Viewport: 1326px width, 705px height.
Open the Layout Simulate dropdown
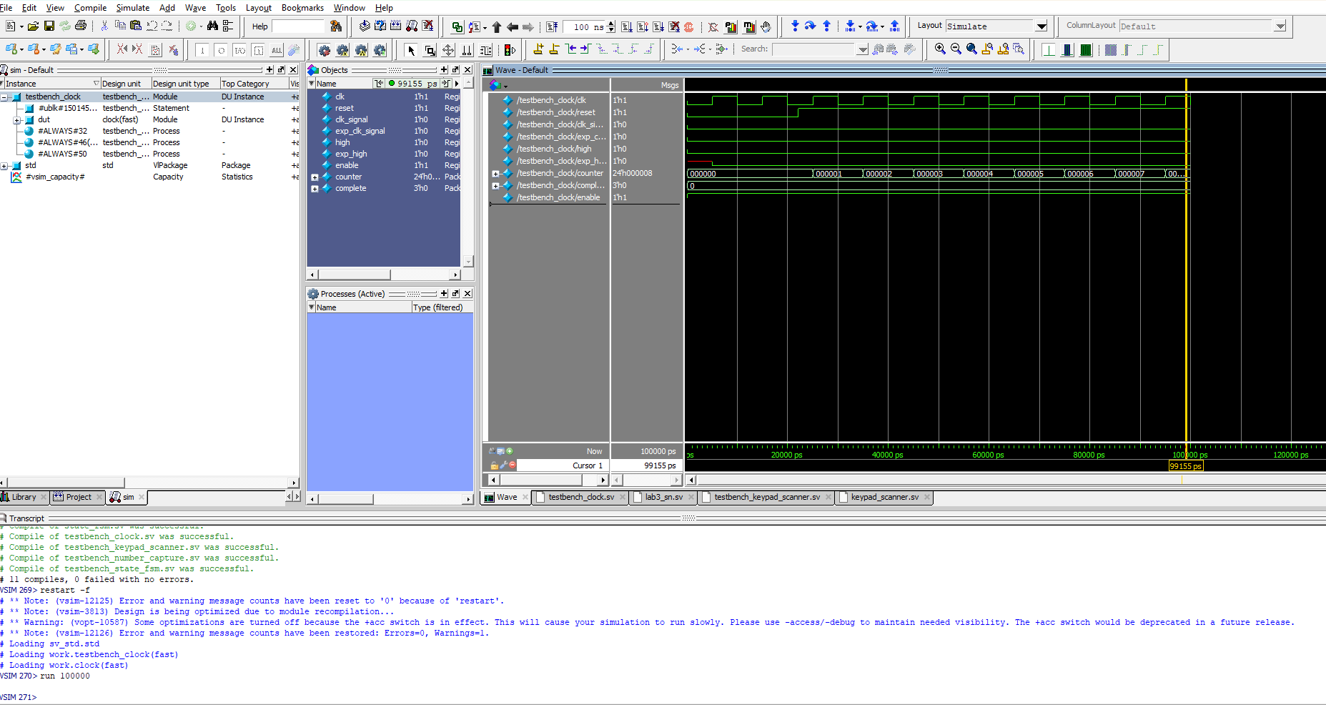coord(1041,26)
